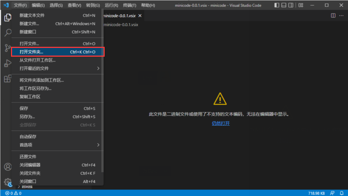Open the 运行(R) menu

click(111, 5)
